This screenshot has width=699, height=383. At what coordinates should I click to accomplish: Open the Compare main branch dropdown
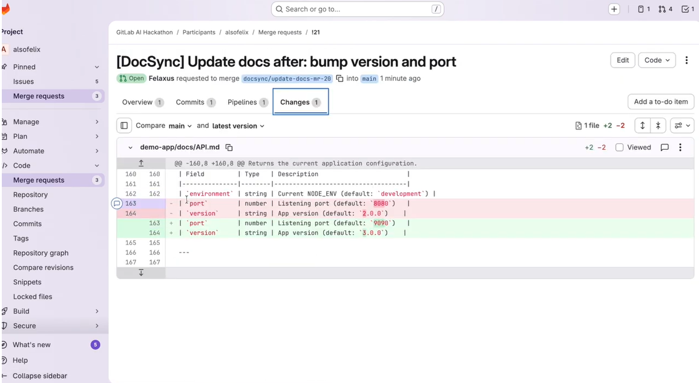(x=180, y=126)
